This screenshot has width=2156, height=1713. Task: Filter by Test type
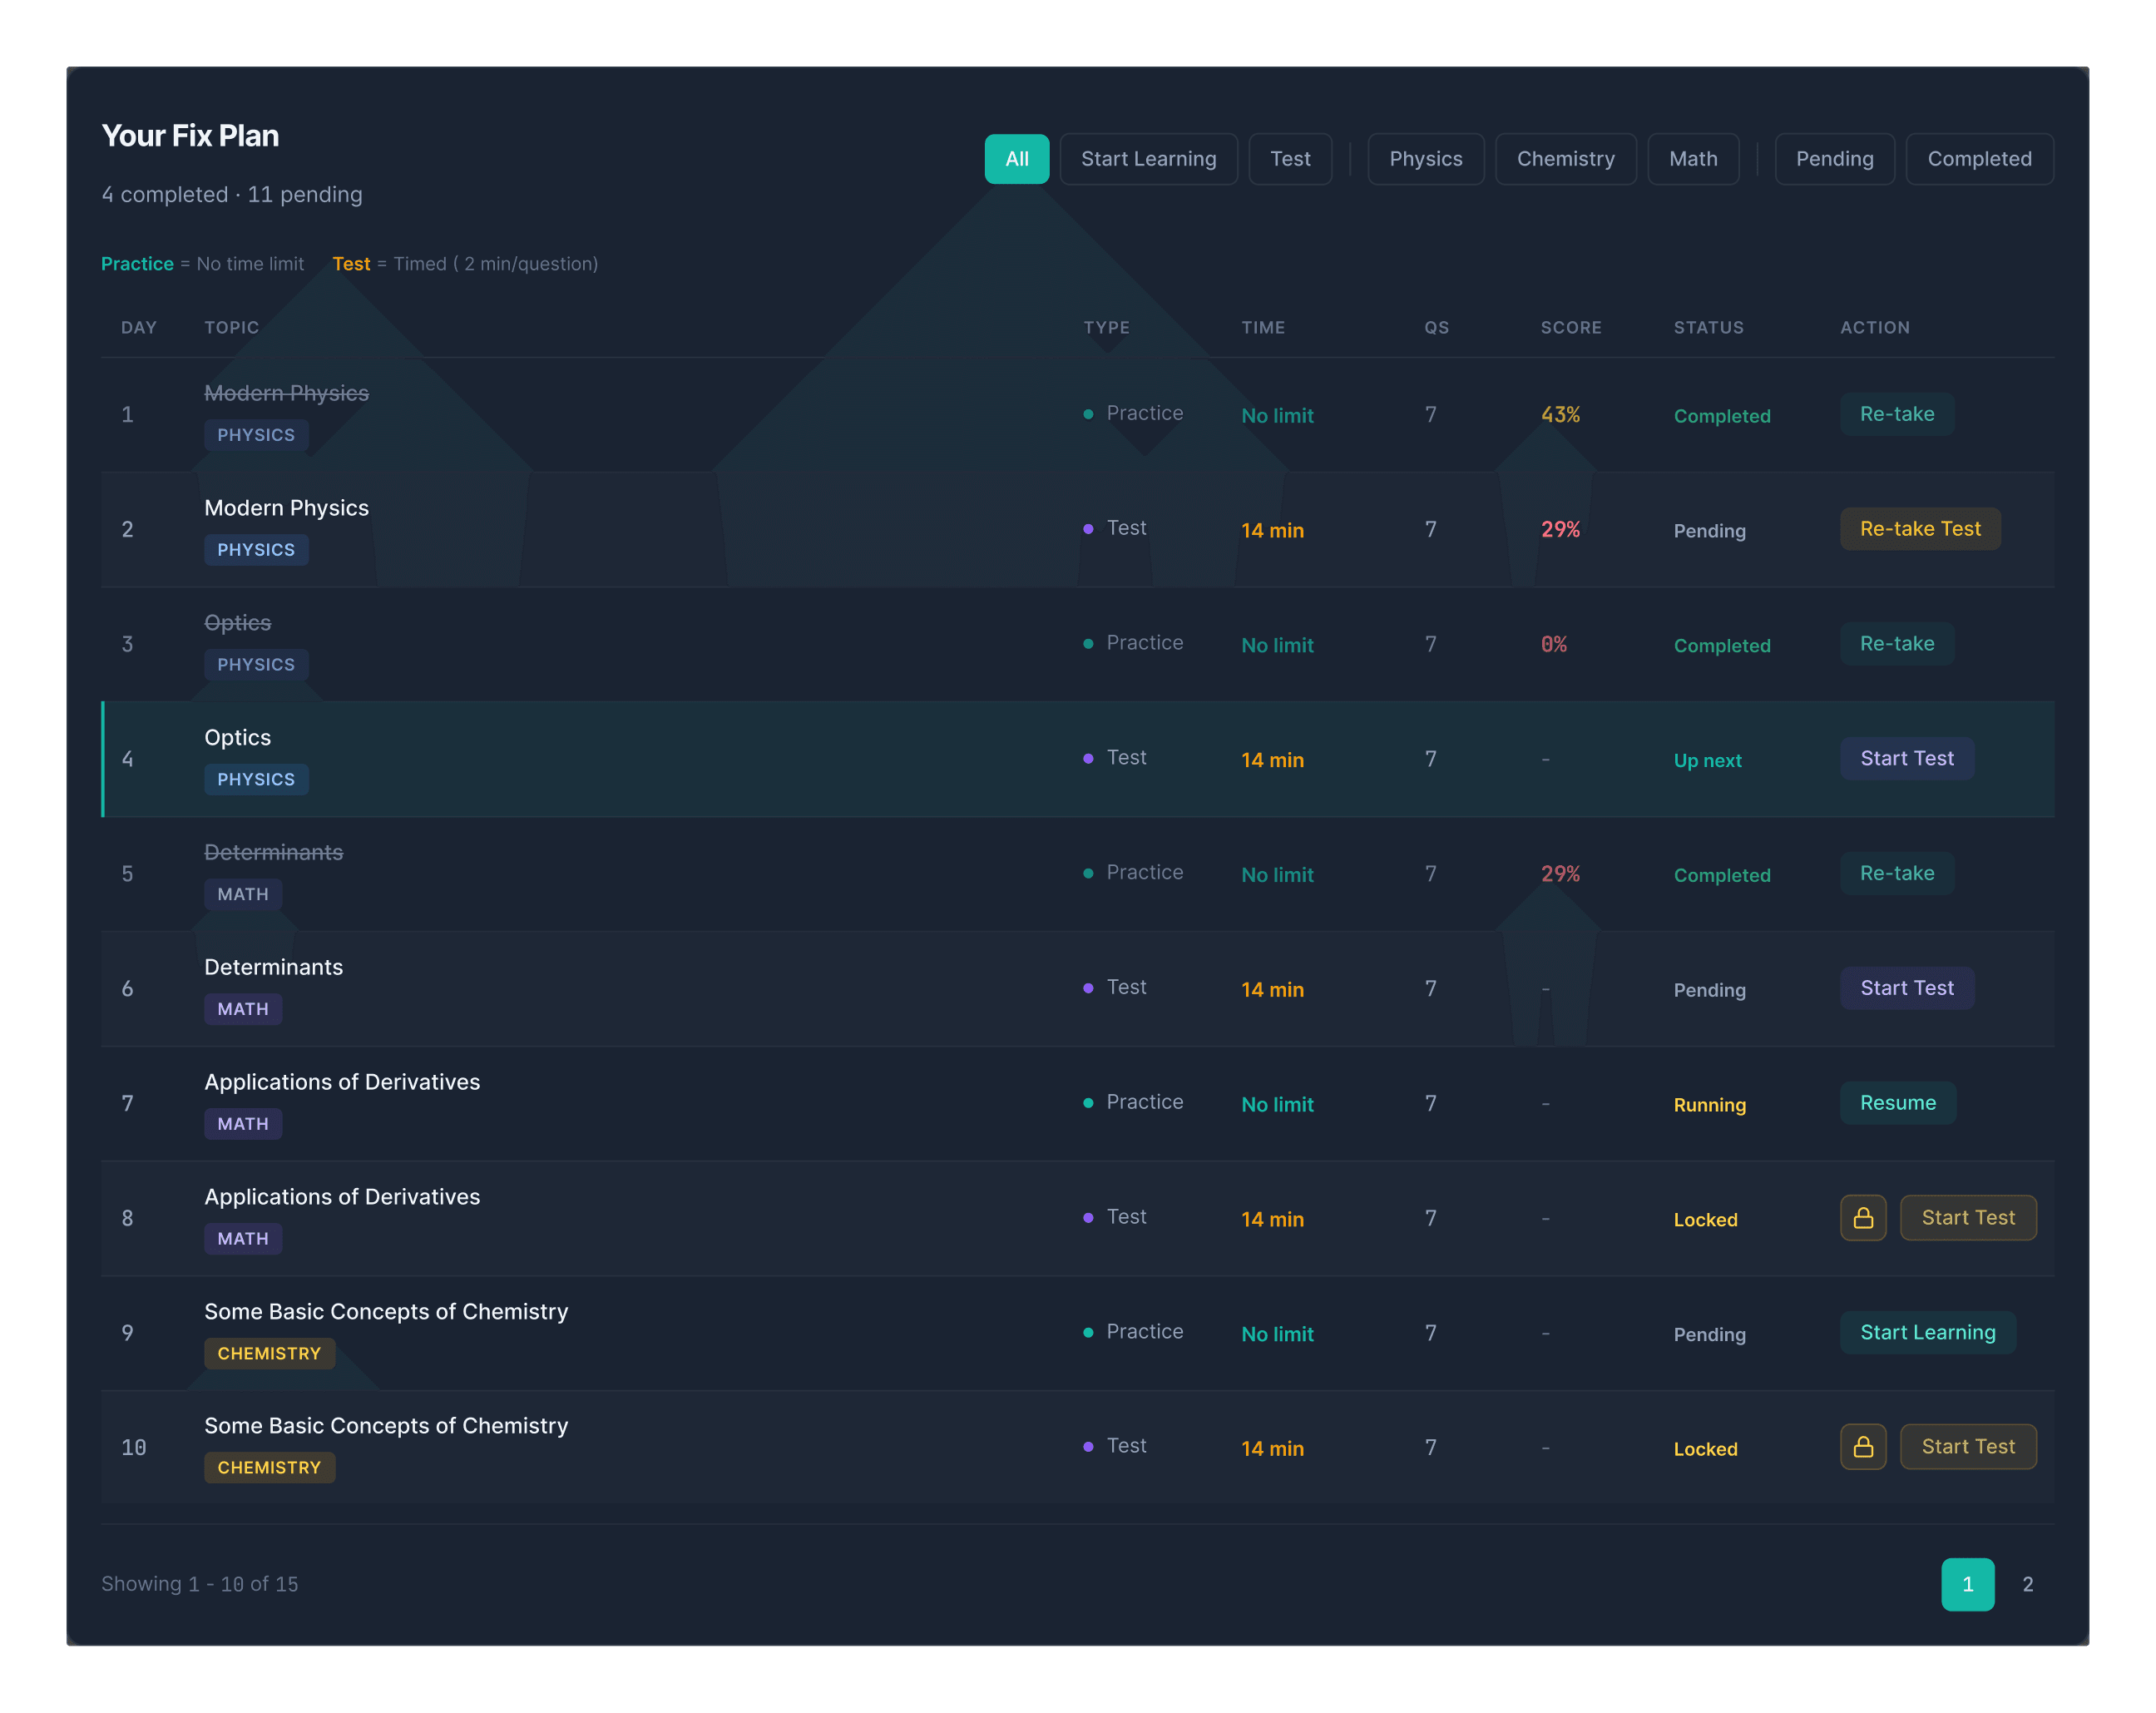[x=1290, y=159]
